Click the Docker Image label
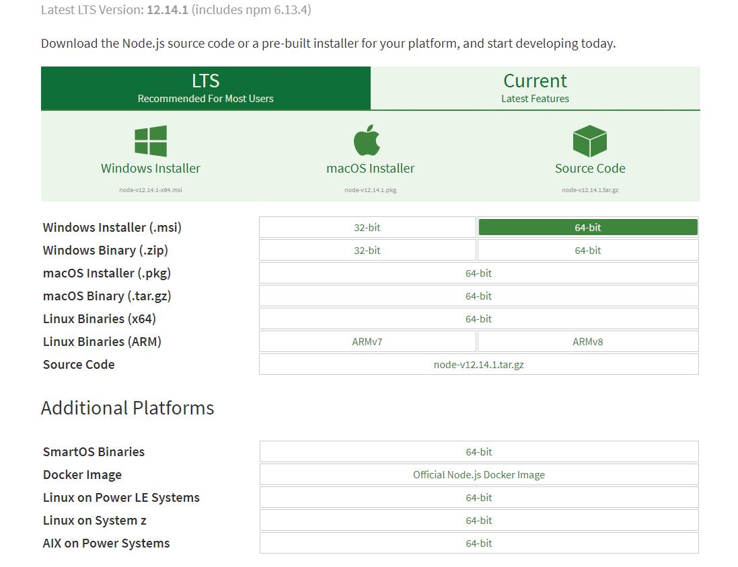Screen dimensions: 738x567 click(82, 475)
